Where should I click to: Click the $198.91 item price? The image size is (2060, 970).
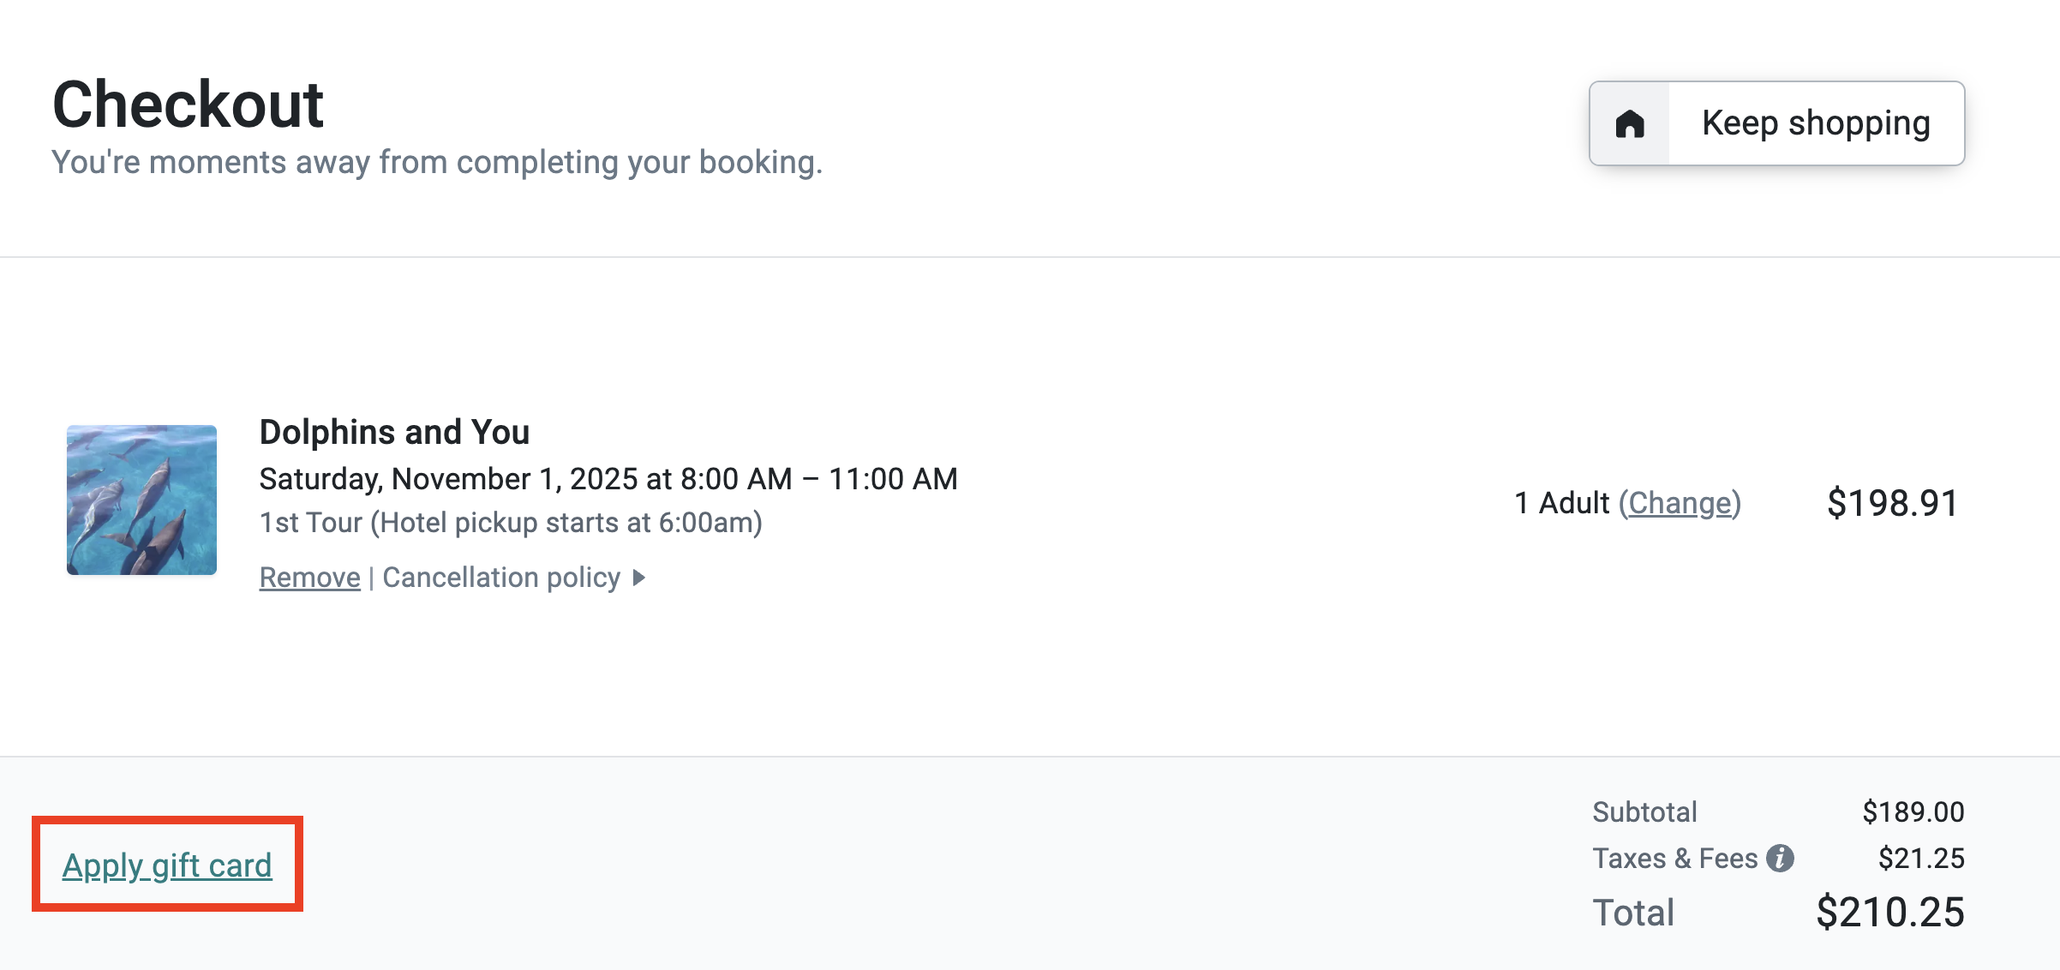[1892, 503]
